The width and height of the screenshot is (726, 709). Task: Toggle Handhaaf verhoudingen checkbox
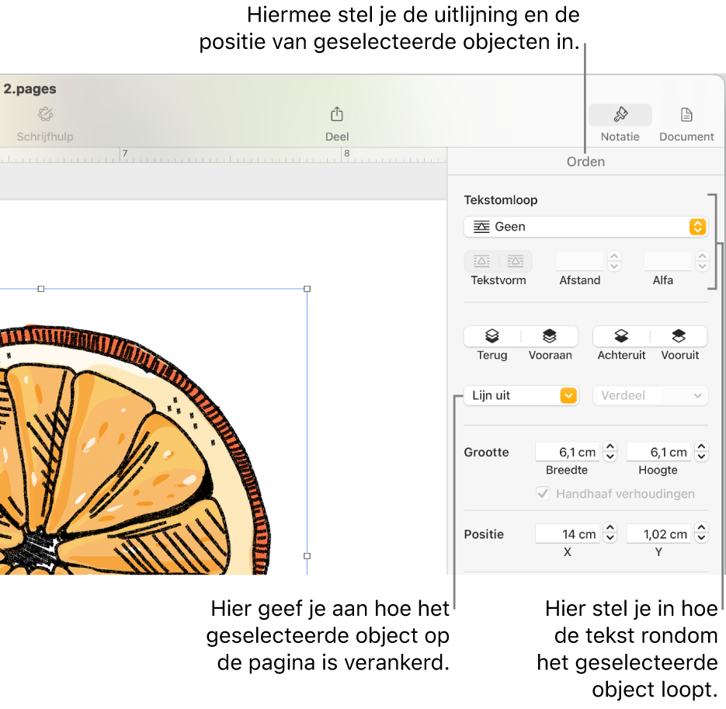click(x=543, y=494)
